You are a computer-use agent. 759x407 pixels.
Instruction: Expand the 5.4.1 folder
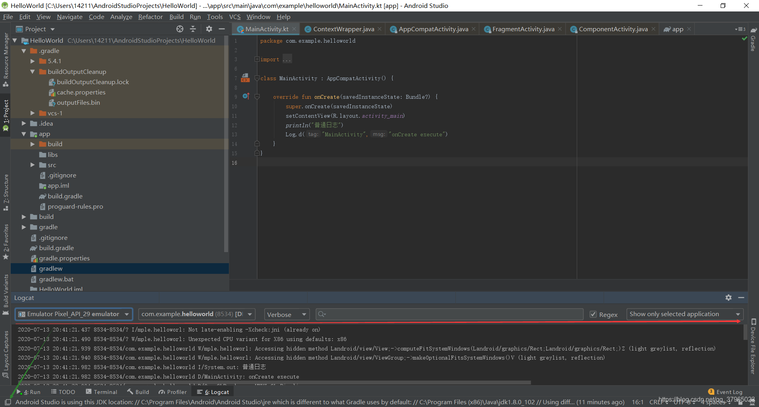tap(33, 61)
